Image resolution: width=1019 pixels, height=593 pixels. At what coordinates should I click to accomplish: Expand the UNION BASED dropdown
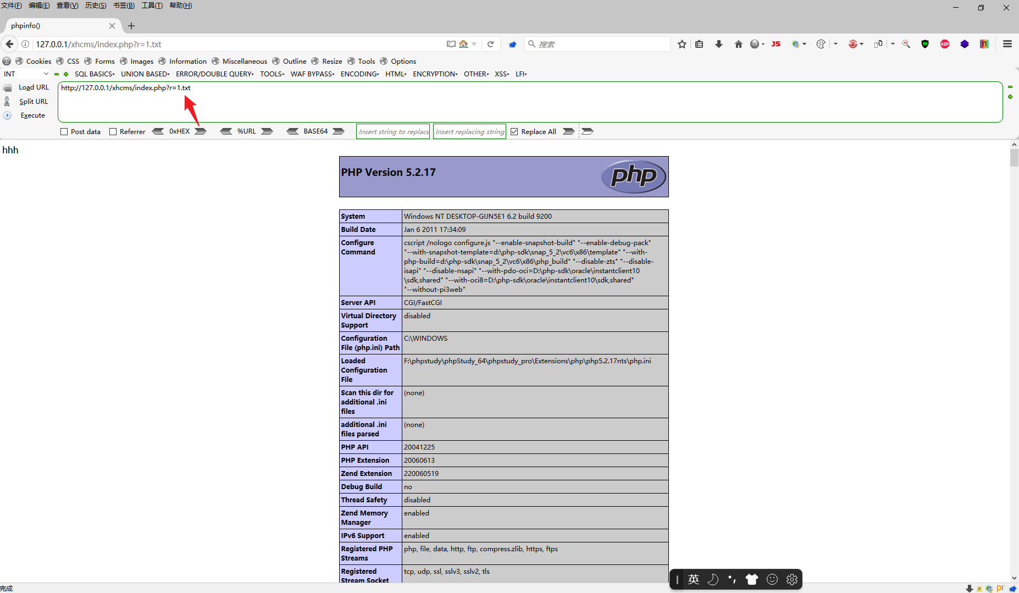coord(145,74)
